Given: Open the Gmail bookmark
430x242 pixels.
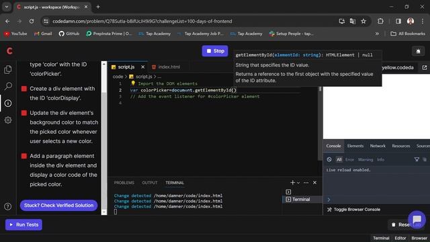Looking at the screenshot, I should coord(43,34).
